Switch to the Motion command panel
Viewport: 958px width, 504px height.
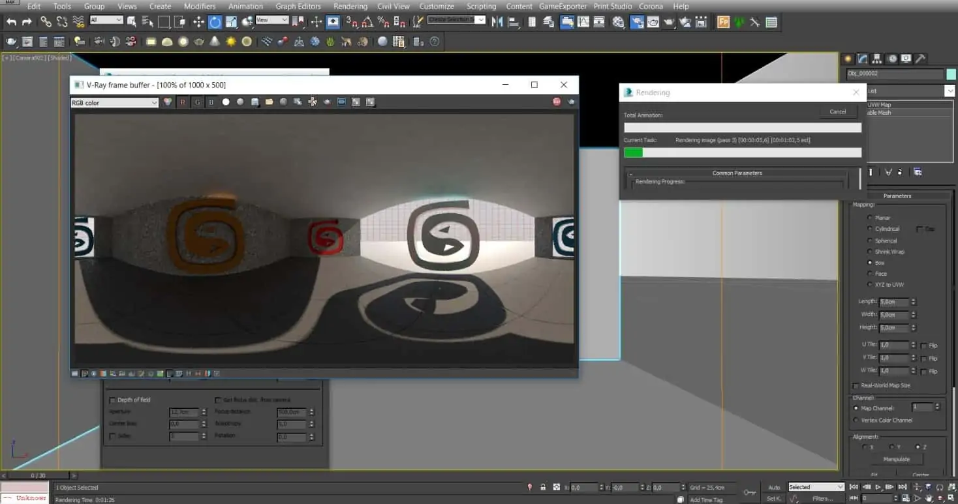pyautogui.click(x=891, y=59)
